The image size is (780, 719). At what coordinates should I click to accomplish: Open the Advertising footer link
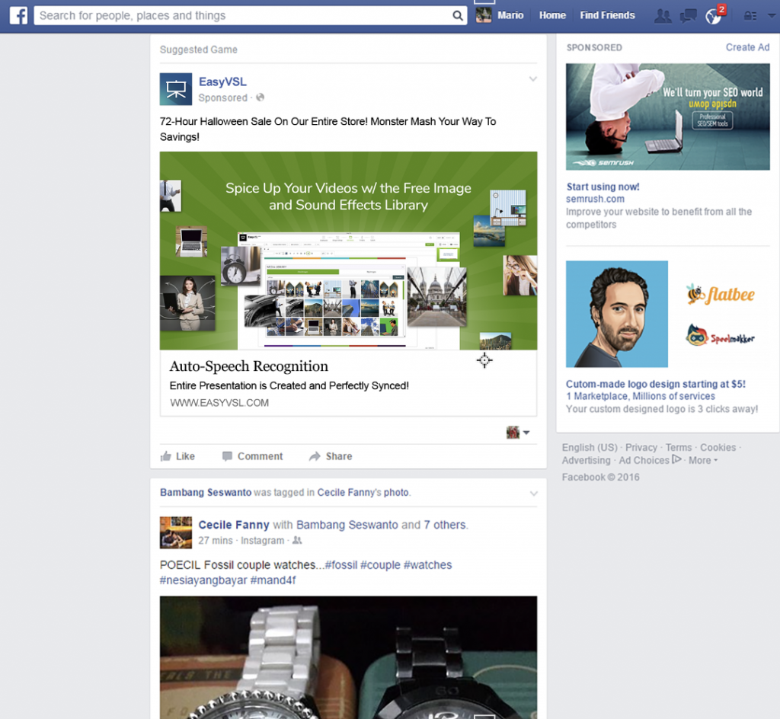tap(586, 461)
